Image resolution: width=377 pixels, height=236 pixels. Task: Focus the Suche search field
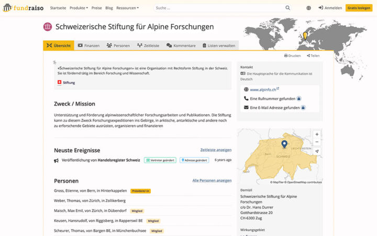(x=219, y=8)
